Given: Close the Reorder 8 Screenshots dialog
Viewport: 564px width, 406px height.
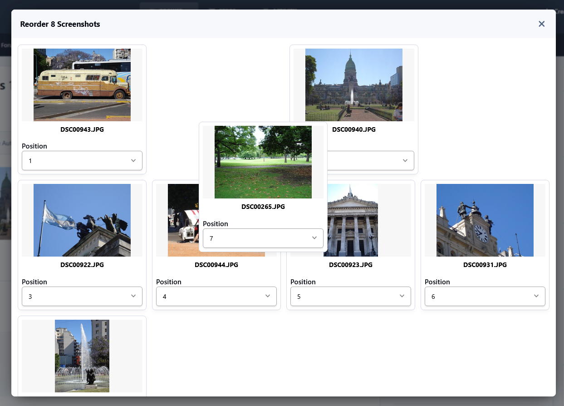Looking at the screenshot, I should [x=541, y=24].
